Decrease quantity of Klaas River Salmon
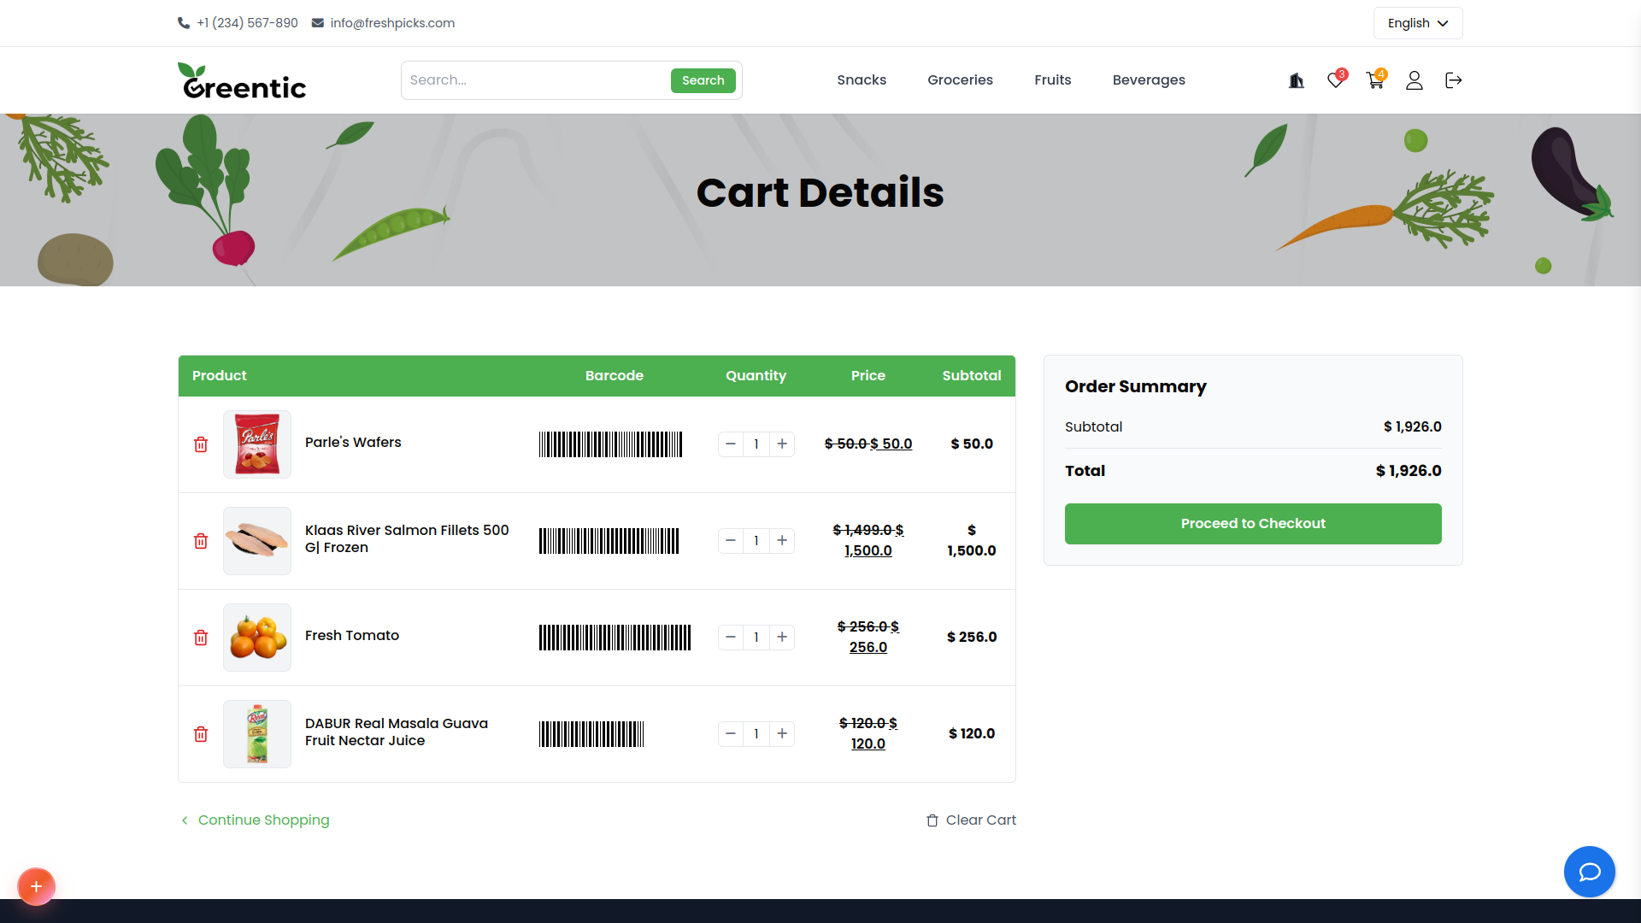This screenshot has height=923, width=1641. 731,541
